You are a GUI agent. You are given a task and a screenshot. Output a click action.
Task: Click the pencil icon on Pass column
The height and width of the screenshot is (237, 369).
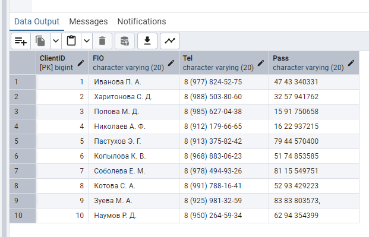pyautogui.click(x=351, y=63)
